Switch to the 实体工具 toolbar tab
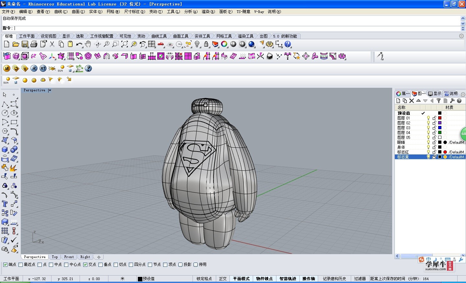Viewport: 466px width, 283px height. pos(202,36)
